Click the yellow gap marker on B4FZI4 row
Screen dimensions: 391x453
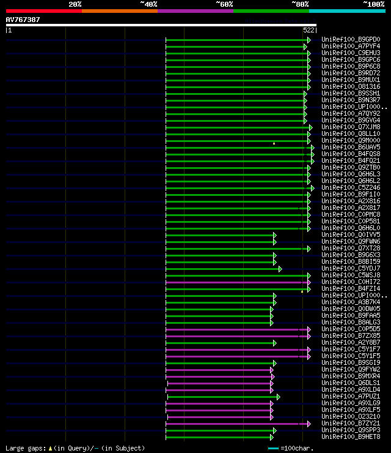click(302, 291)
